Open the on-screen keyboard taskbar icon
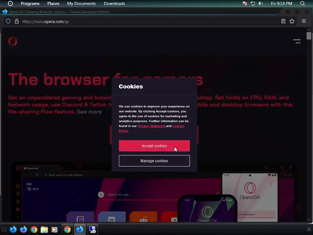 [4, 229]
